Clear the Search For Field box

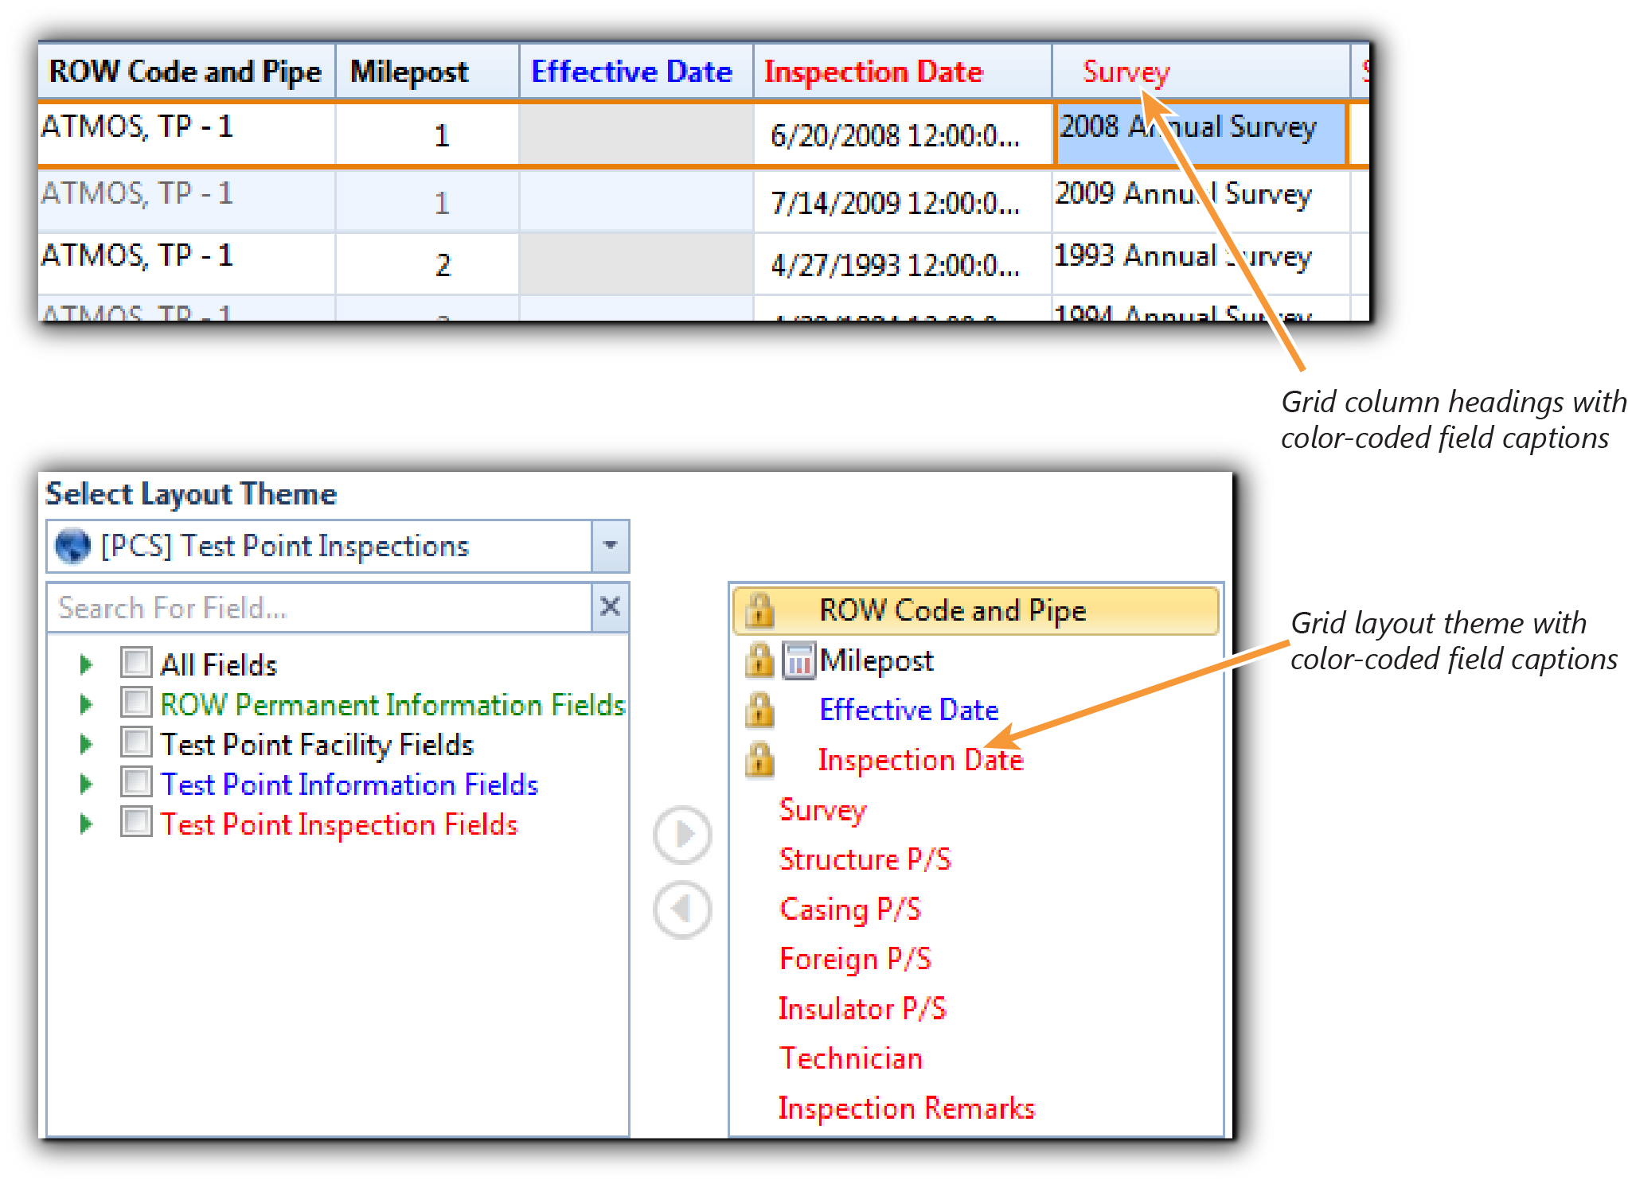[x=611, y=607]
